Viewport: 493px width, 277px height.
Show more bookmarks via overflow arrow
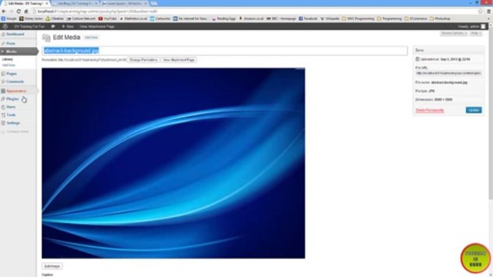tap(489, 18)
